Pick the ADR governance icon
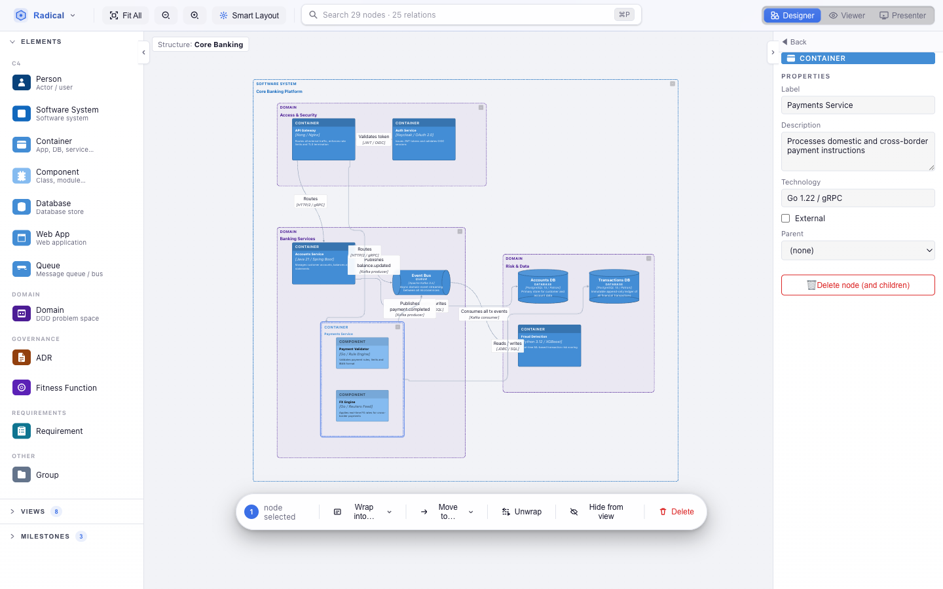 [22, 358]
